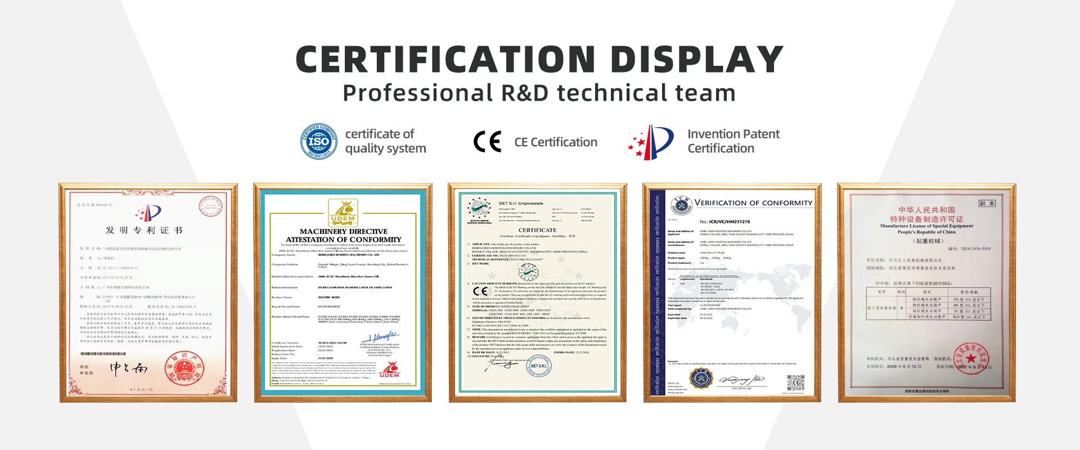Open the Special Equipment Manufacture License image

[927, 292]
